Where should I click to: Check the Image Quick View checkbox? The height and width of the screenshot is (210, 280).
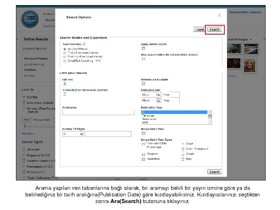(x=143, y=133)
